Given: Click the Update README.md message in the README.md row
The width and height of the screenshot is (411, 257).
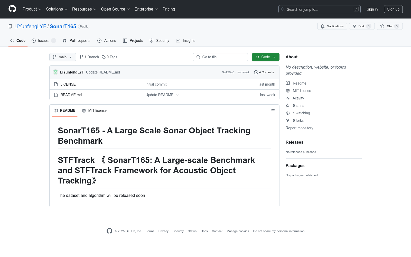Looking at the screenshot, I should point(162,95).
